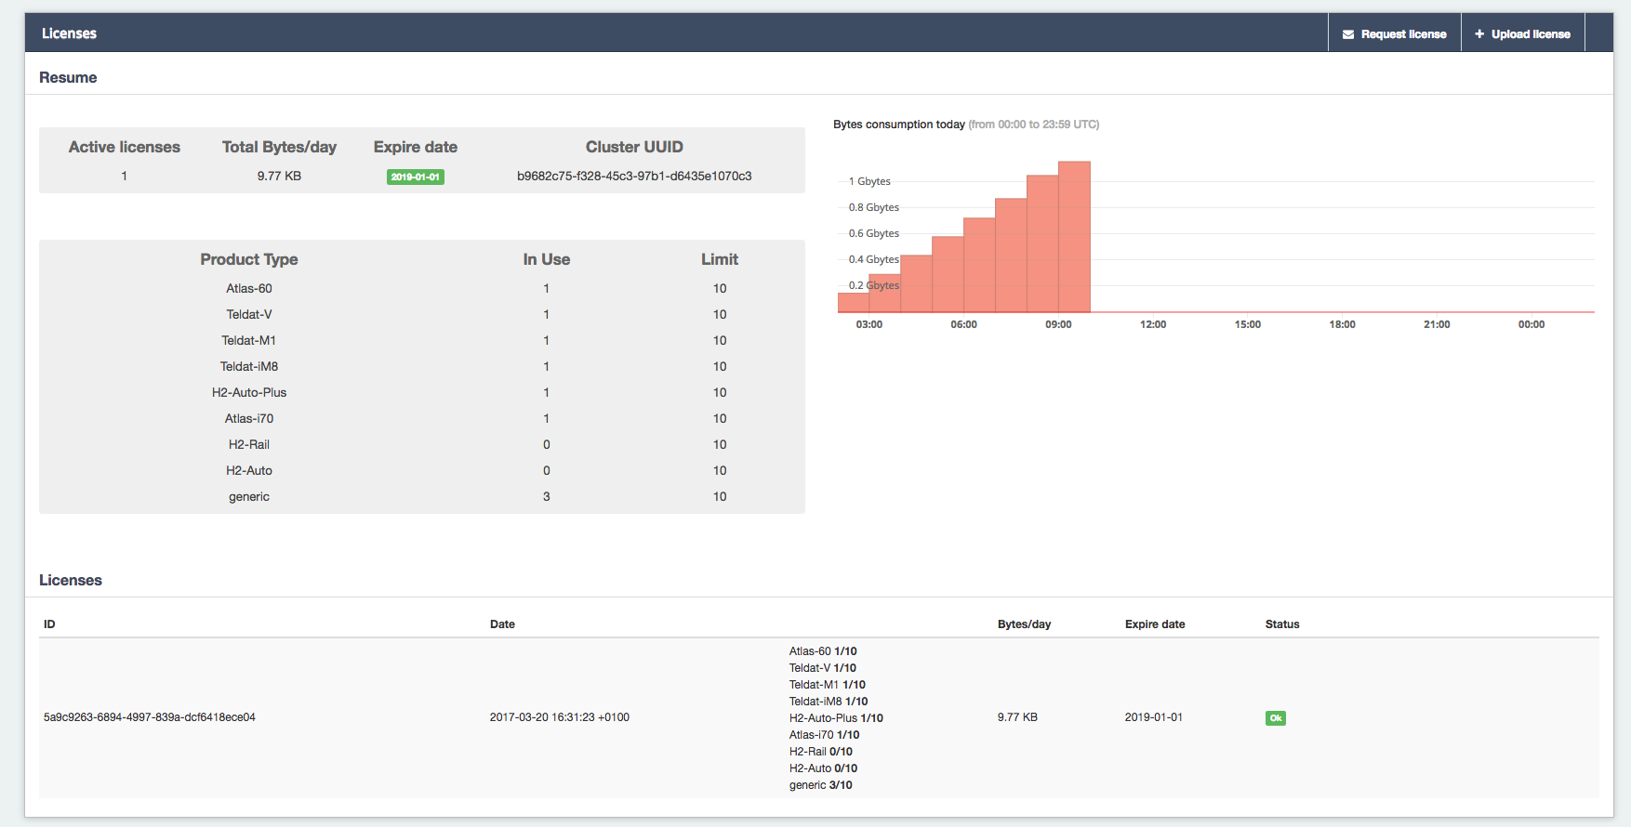The image size is (1631, 827).
Task: Click the In Use column header
Action: [547, 259]
